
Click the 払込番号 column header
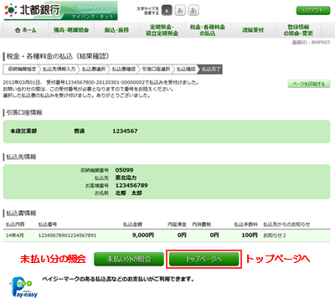(x=48, y=224)
